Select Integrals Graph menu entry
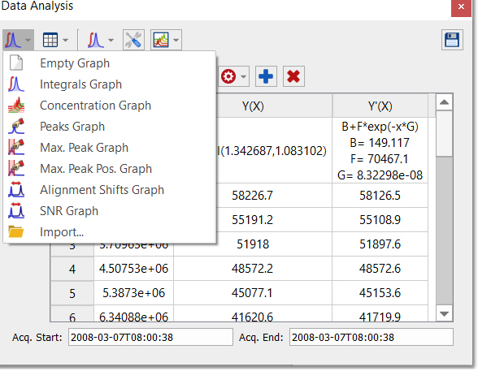This screenshot has width=478, height=371. 110,84
